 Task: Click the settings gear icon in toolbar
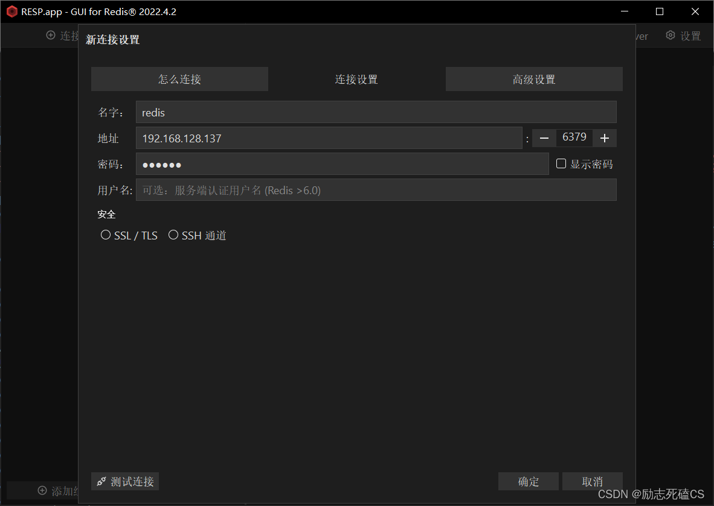pyautogui.click(x=671, y=36)
